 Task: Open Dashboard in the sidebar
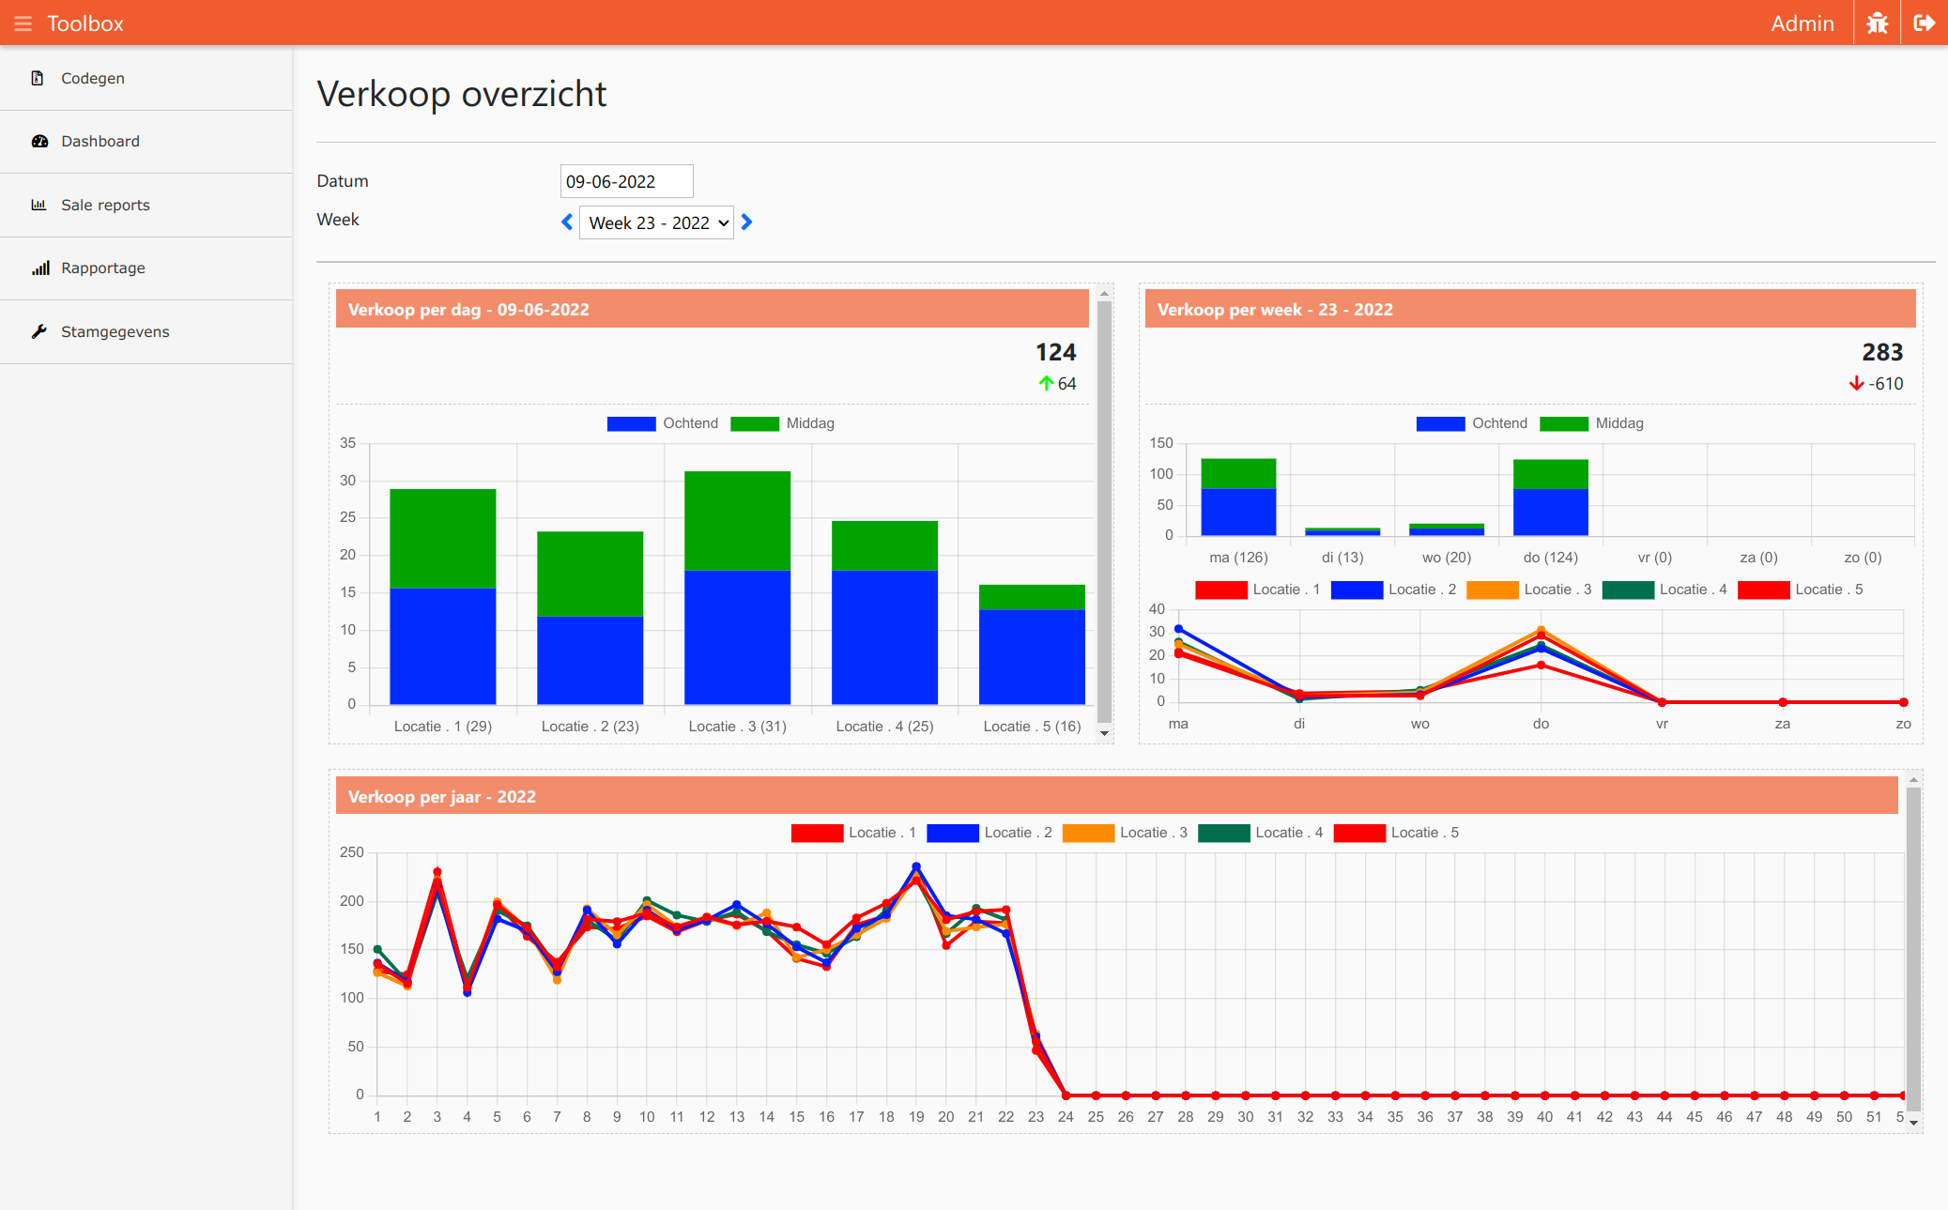click(x=146, y=141)
